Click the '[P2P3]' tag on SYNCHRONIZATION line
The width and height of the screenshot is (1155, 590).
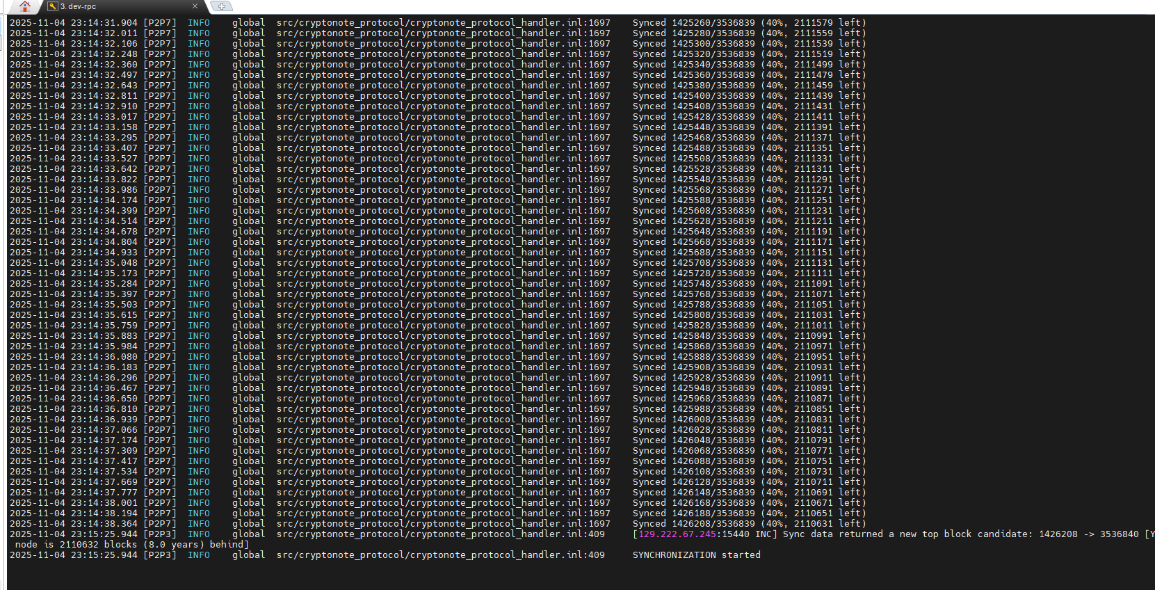point(160,555)
